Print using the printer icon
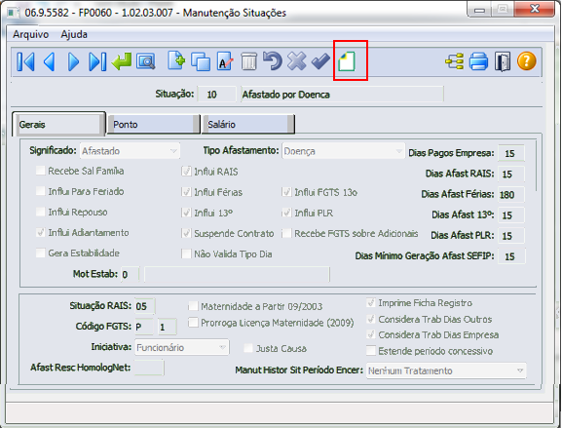The width and height of the screenshot is (562, 428). (478, 61)
